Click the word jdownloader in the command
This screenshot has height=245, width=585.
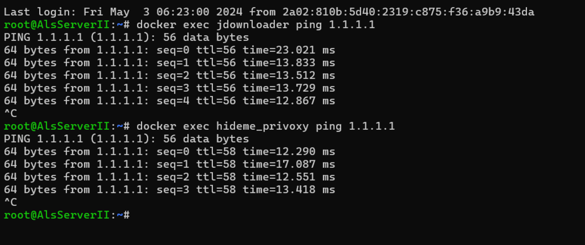tap(252, 25)
